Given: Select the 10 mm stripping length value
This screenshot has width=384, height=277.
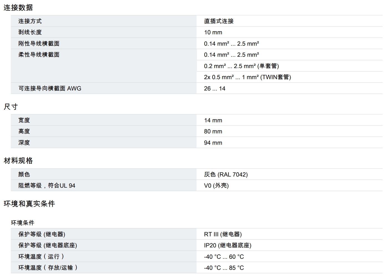Looking at the screenshot, I should [213, 32].
